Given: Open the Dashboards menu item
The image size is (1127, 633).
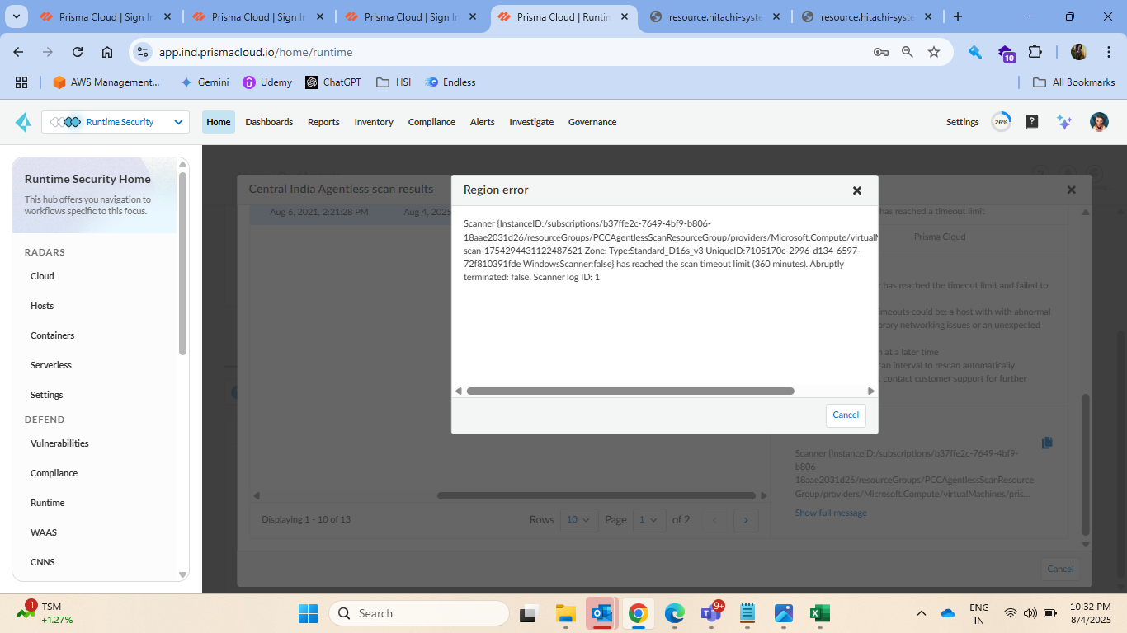Looking at the screenshot, I should [x=269, y=122].
